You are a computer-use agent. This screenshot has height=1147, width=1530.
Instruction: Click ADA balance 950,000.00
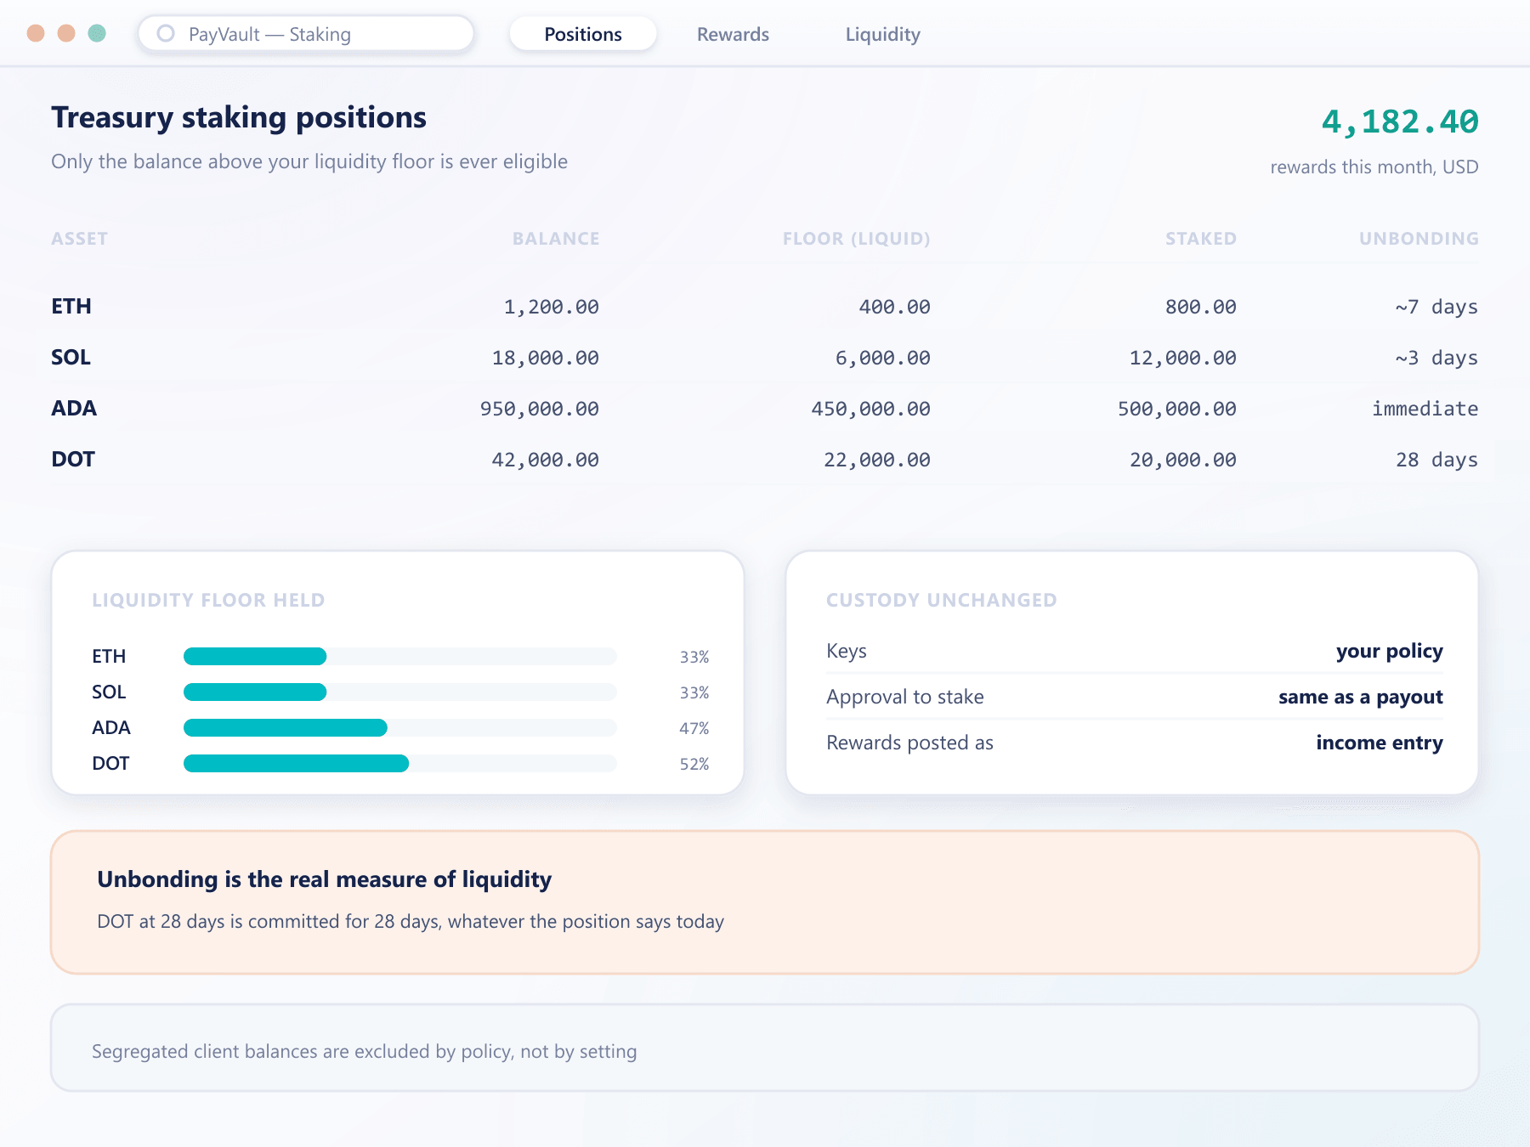540,409
